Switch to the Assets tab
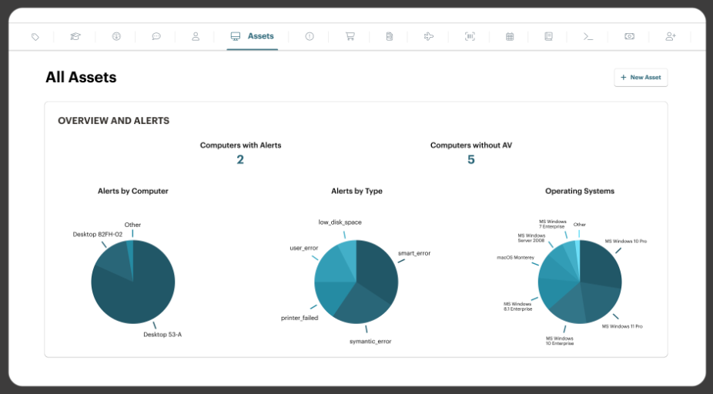The height and width of the screenshot is (394, 713). click(253, 36)
